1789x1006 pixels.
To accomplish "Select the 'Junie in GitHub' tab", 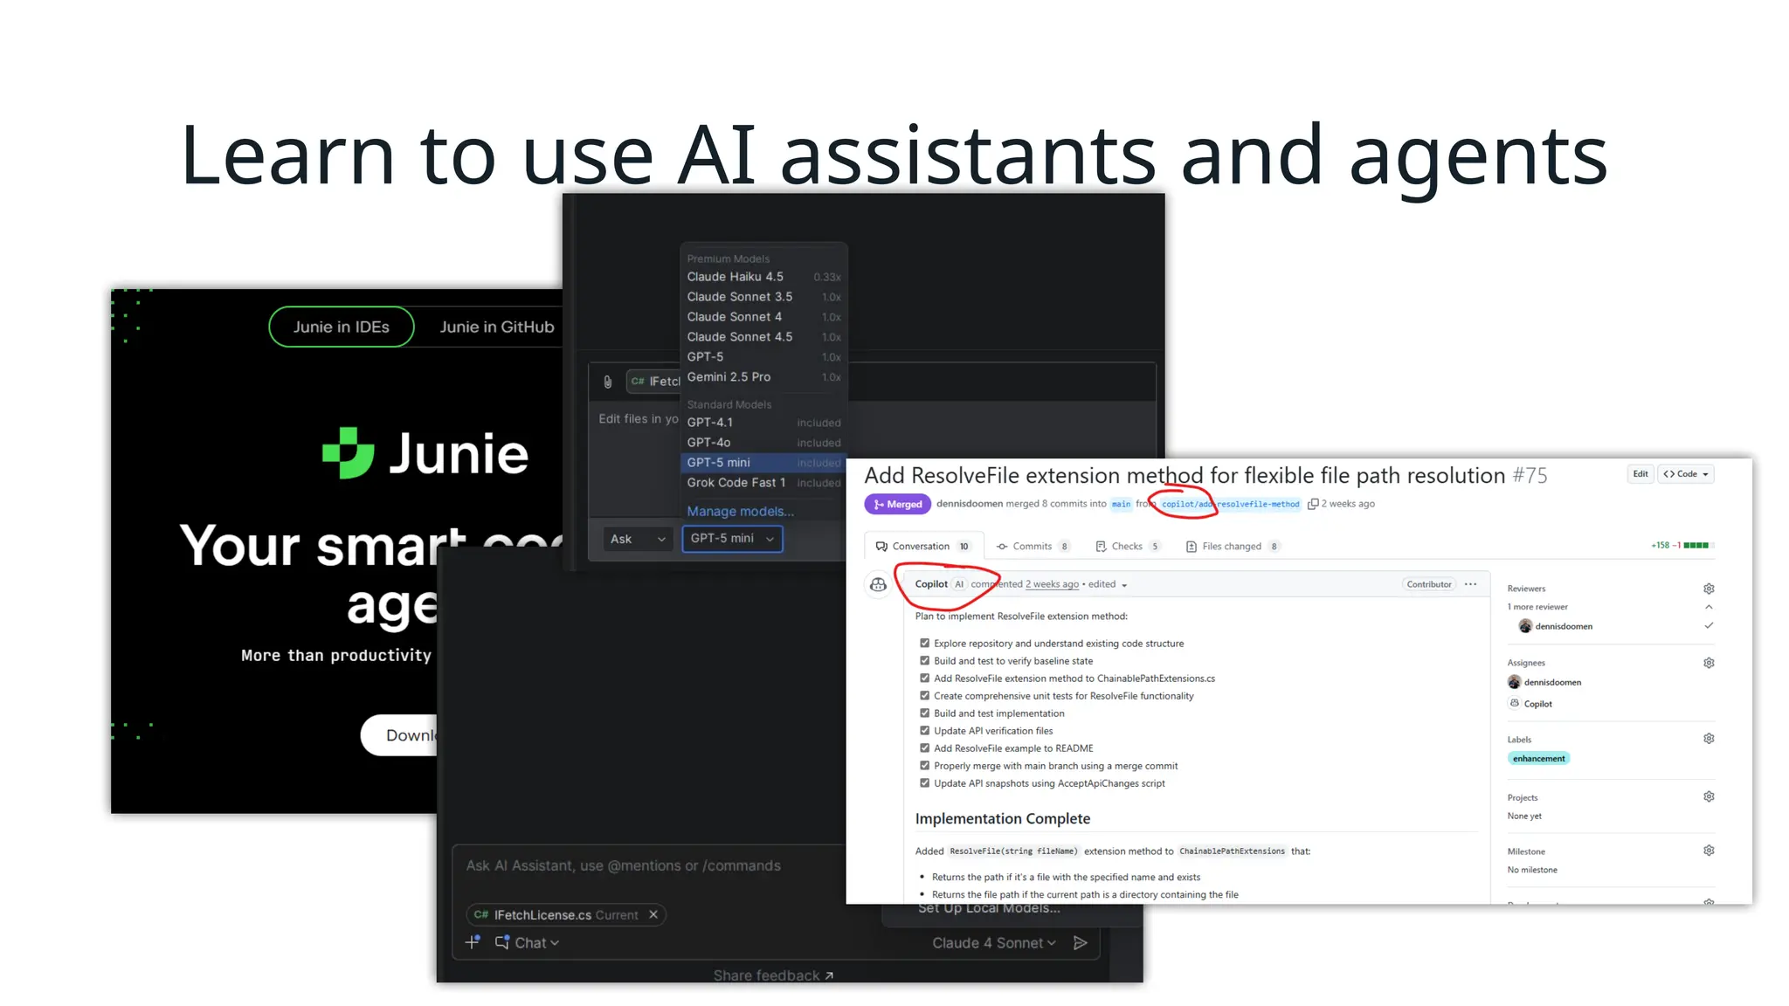I will pos(497,327).
